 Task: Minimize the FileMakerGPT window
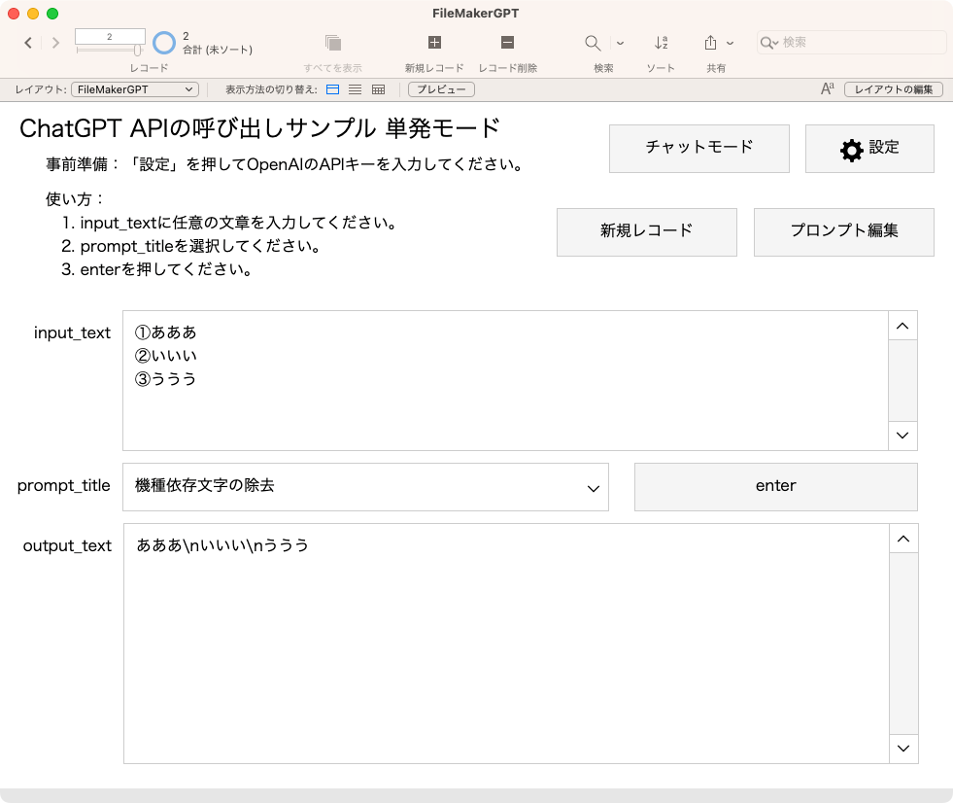[x=33, y=14]
